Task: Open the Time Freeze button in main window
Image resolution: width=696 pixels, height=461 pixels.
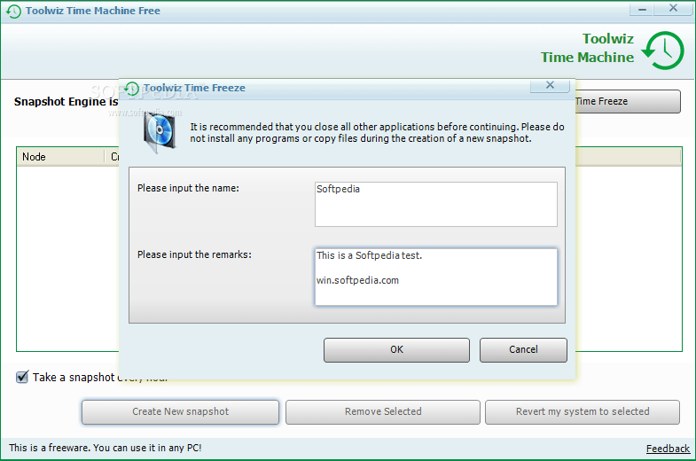Action: point(628,101)
